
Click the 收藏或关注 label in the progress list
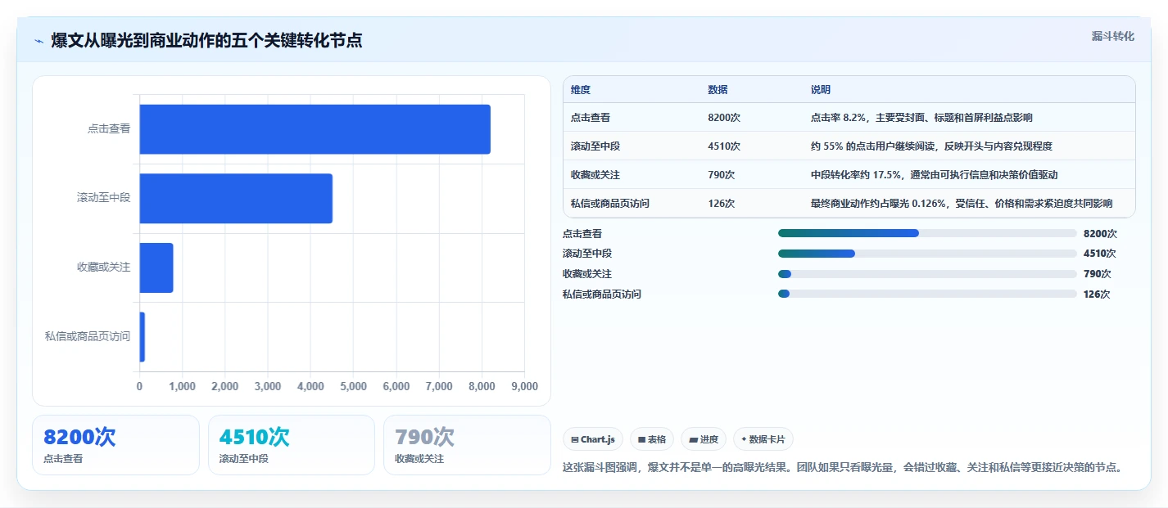pyautogui.click(x=587, y=274)
